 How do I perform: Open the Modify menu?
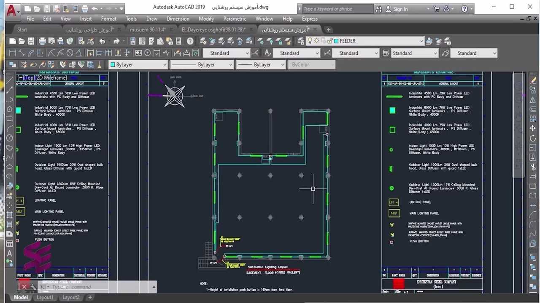(x=206, y=19)
